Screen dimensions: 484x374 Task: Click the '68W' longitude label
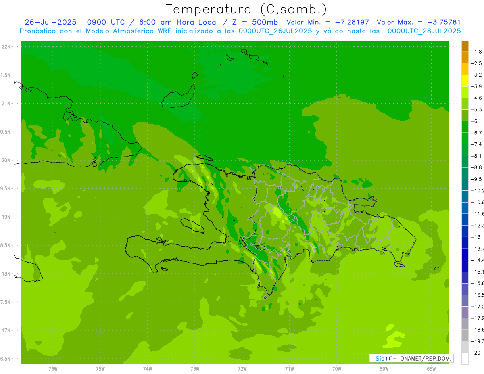pyautogui.click(x=431, y=369)
